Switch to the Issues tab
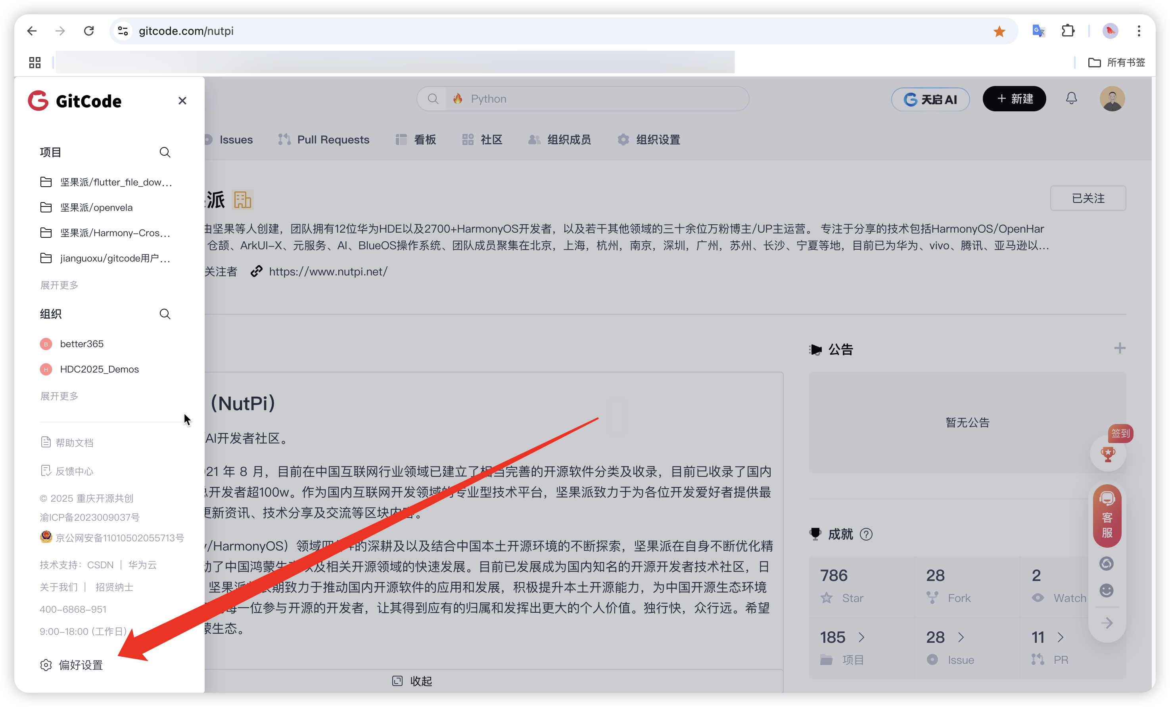The image size is (1170, 707). click(x=228, y=139)
